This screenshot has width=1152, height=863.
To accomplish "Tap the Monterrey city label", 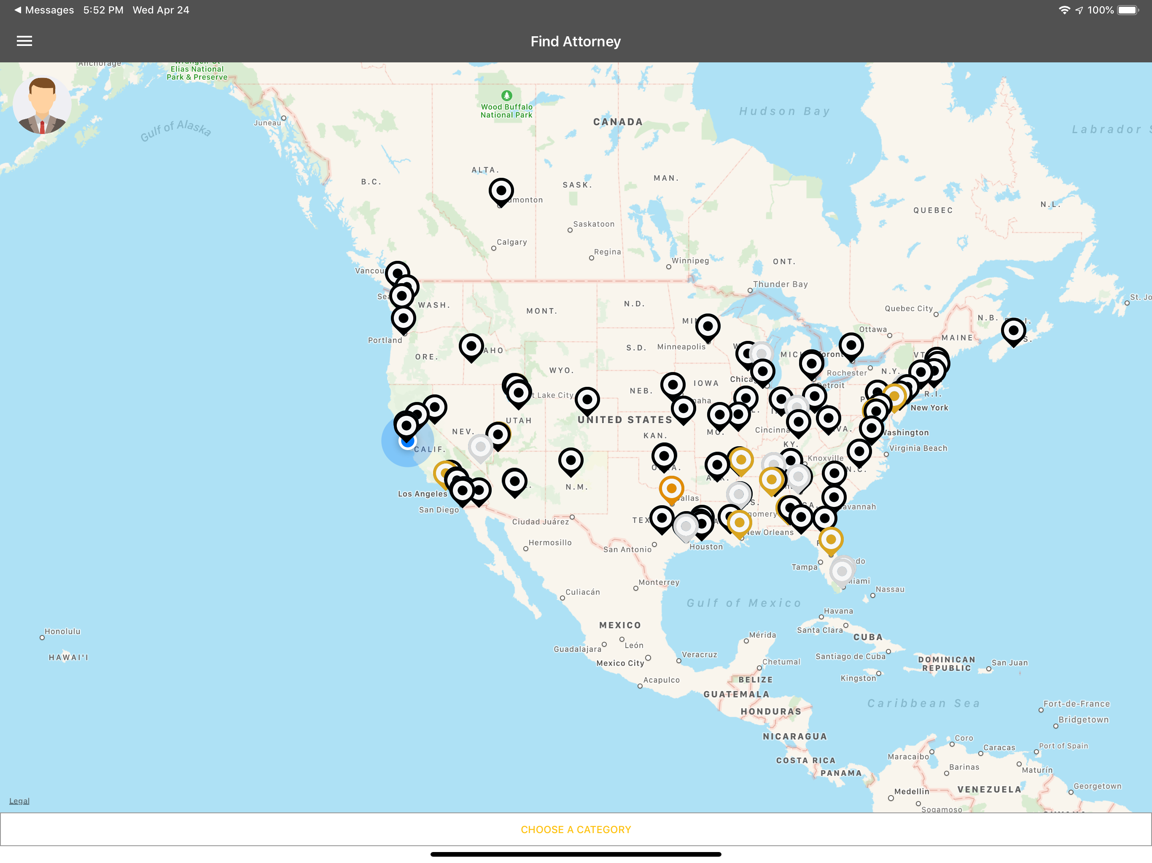I will 659,582.
